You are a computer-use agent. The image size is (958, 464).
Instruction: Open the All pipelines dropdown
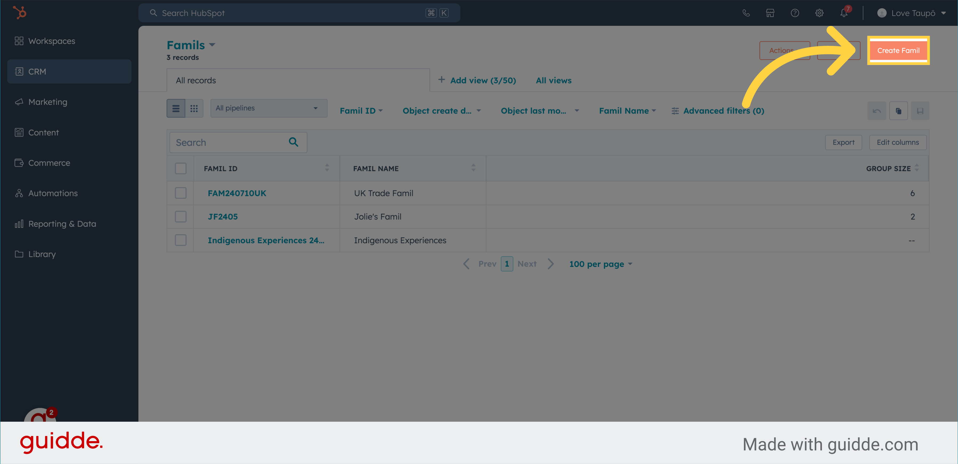[268, 108]
